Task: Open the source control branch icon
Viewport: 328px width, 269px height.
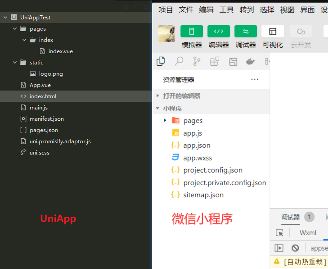Action: point(197,61)
